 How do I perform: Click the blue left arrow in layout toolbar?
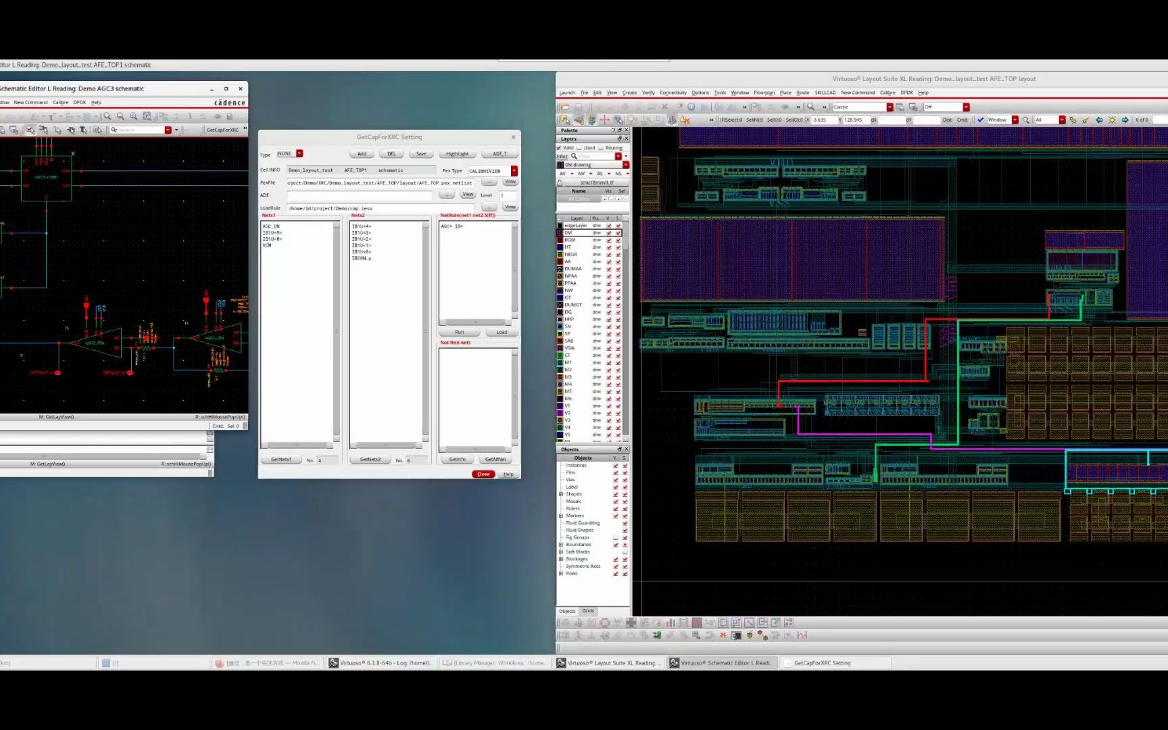click(x=1099, y=120)
